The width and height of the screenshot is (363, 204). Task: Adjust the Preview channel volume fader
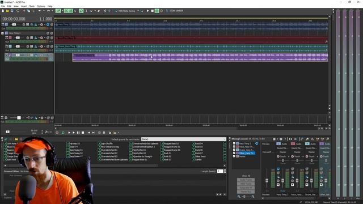(267, 180)
